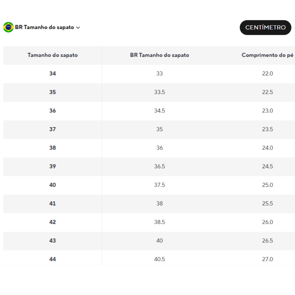Select shoe size 34 row
The width and height of the screenshot is (295, 295).
pos(149,73)
